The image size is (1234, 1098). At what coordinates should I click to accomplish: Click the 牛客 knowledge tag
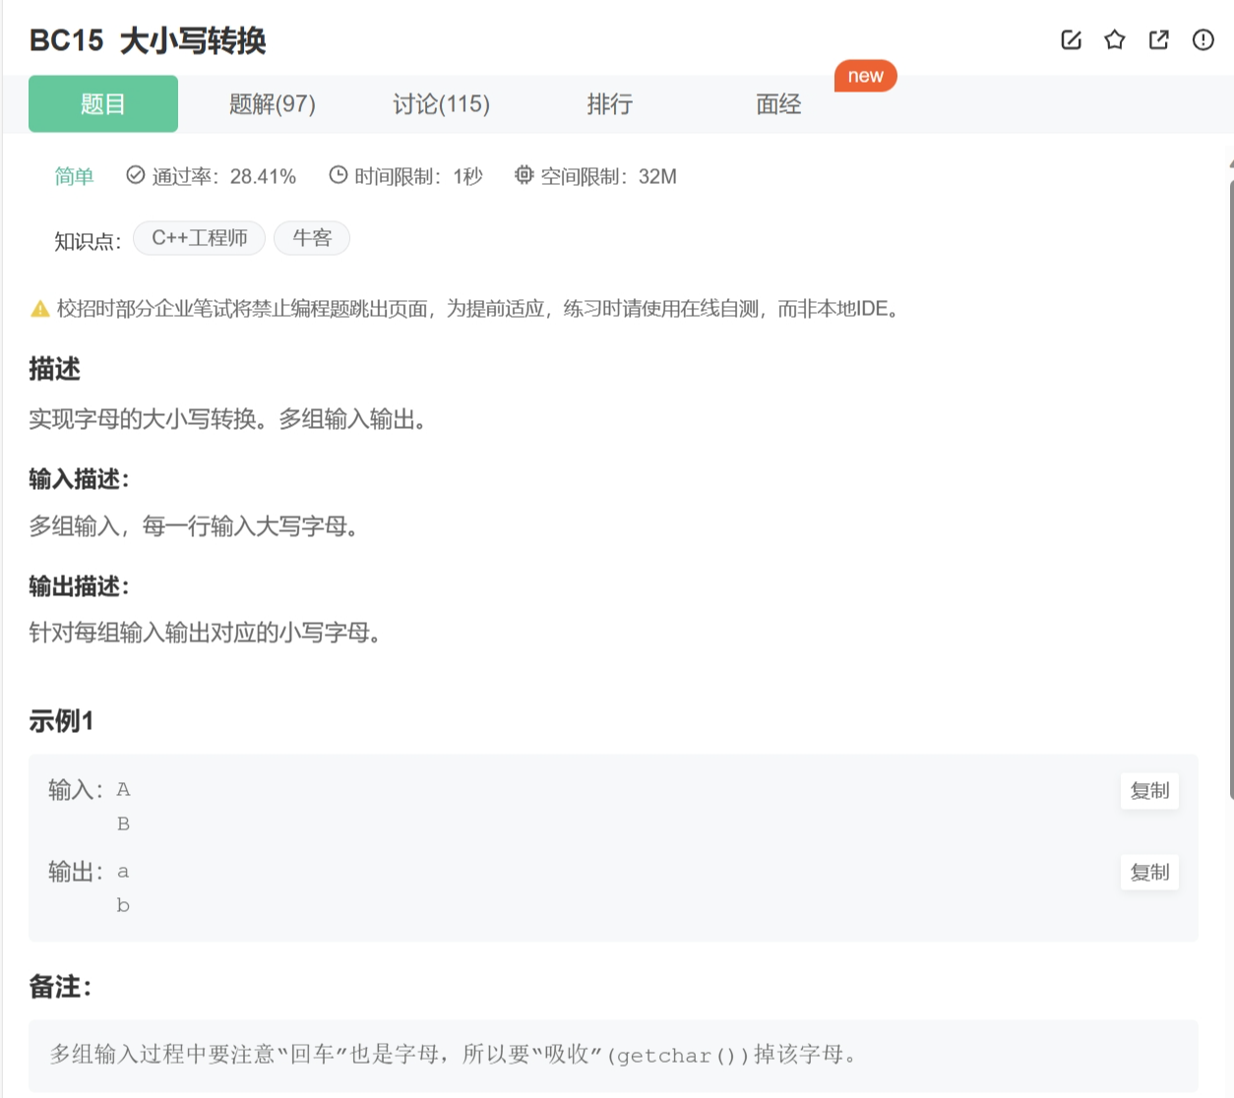(x=312, y=237)
